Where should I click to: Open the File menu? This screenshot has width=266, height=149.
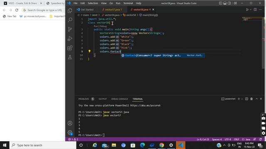point(75,3)
